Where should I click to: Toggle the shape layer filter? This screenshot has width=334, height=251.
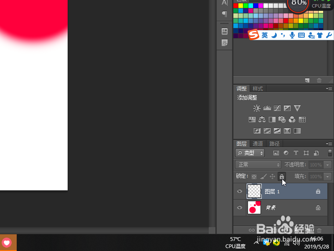click(x=306, y=153)
